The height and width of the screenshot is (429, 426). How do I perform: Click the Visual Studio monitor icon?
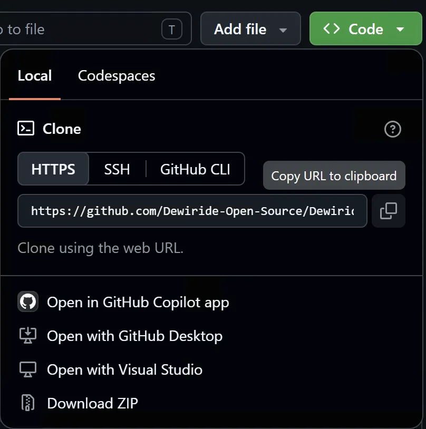(28, 369)
